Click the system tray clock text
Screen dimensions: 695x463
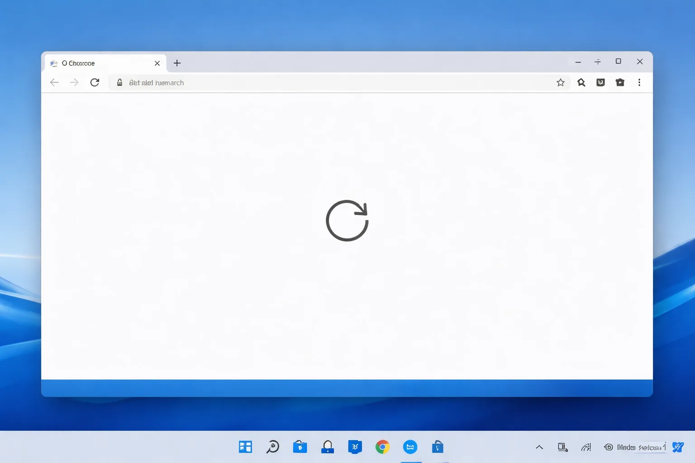click(641, 447)
